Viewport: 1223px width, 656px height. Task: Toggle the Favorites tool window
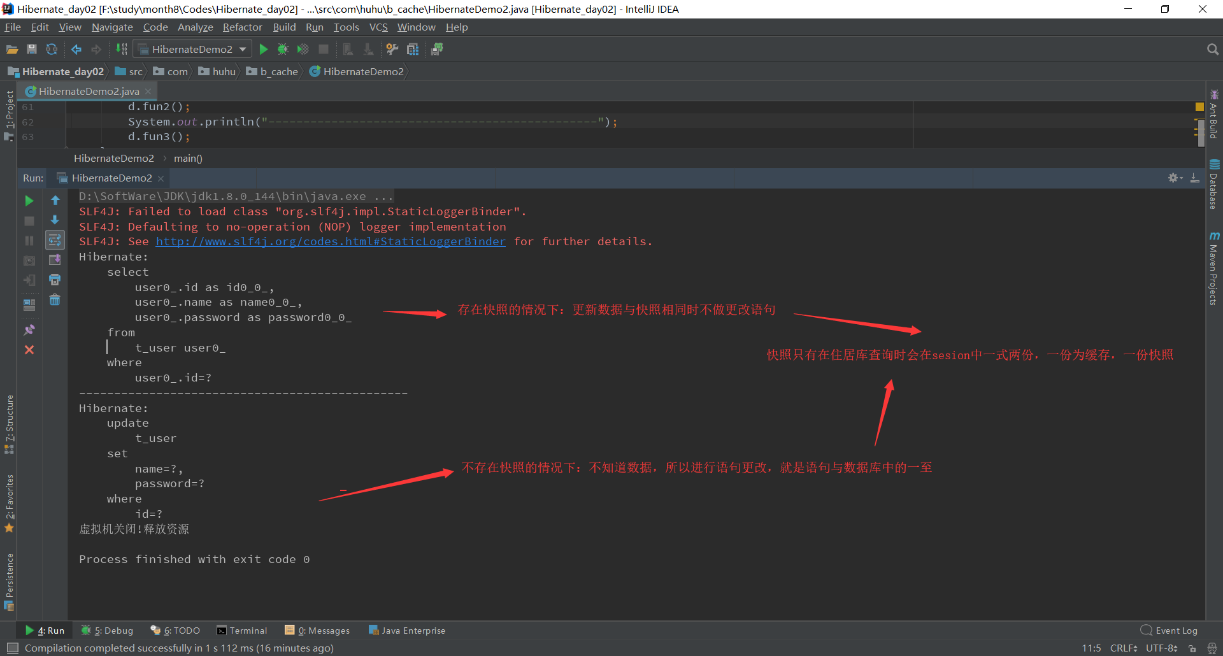(9, 503)
